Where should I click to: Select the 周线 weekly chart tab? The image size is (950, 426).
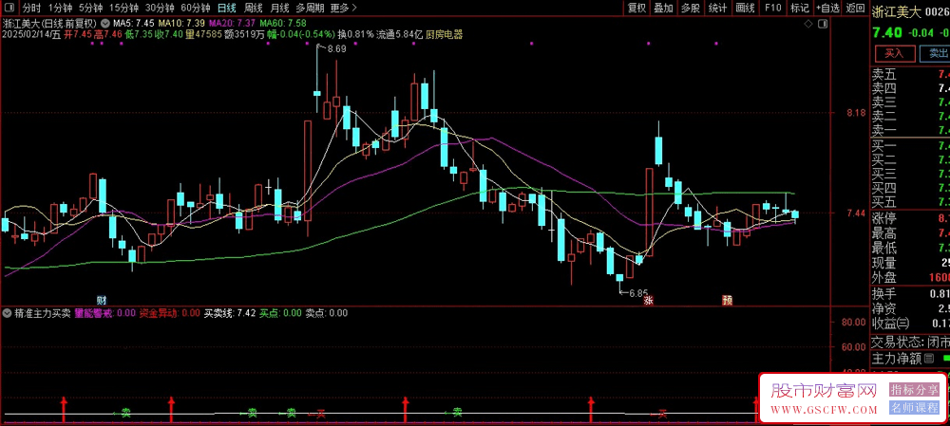click(x=254, y=8)
